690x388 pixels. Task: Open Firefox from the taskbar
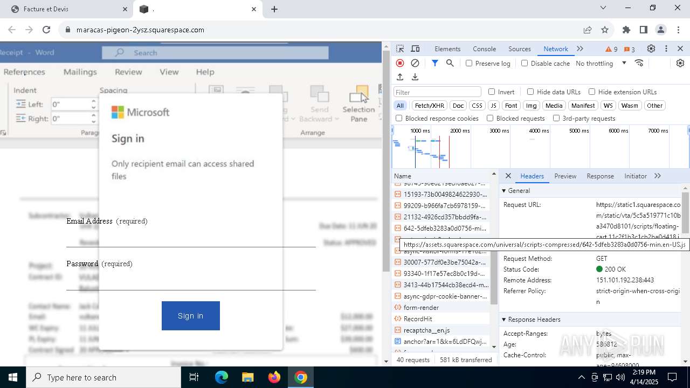click(x=274, y=377)
